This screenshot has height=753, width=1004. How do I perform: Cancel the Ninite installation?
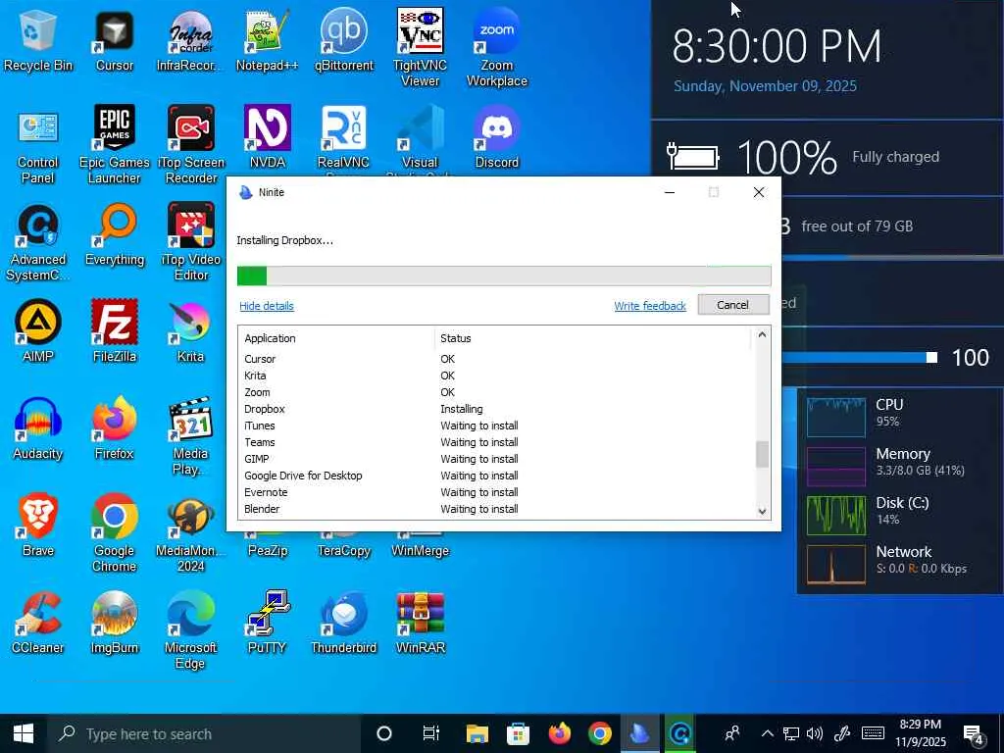pyautogui.click(x=733, y=305)
